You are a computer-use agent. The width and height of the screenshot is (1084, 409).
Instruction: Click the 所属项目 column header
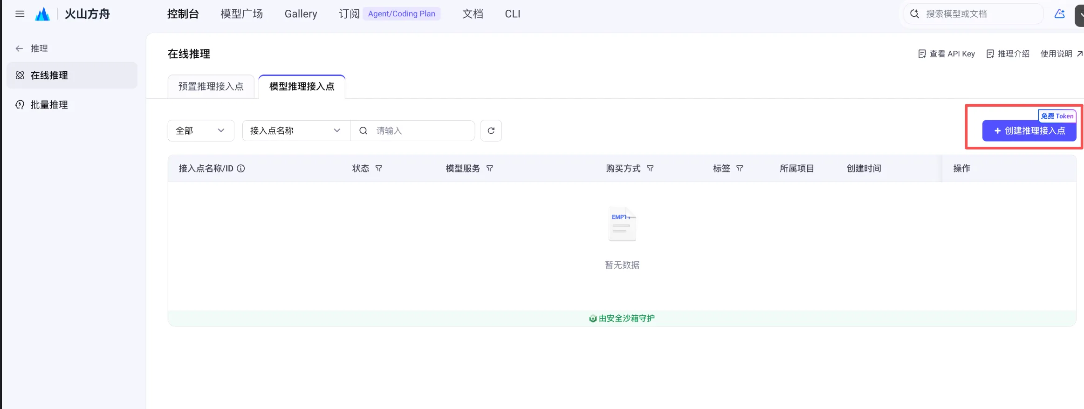click(797, 169)
